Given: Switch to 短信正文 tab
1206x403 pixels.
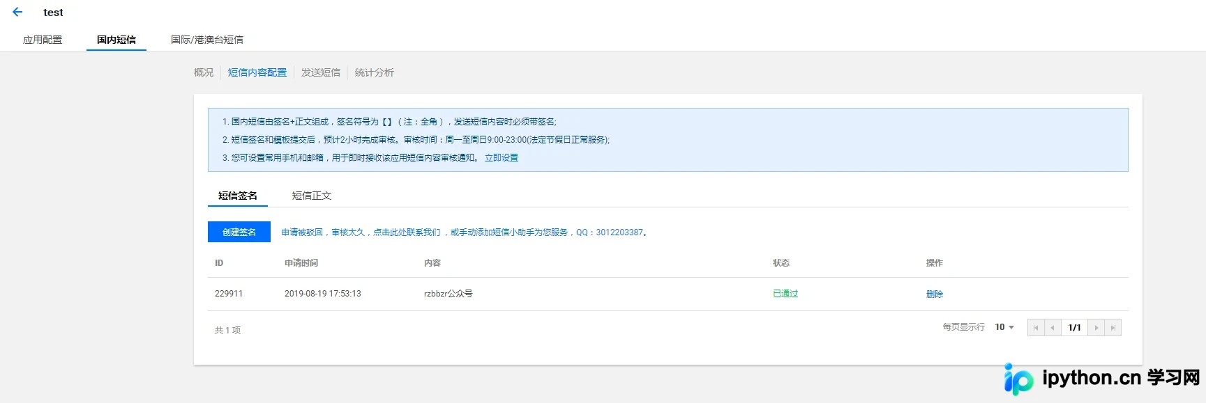Looking at the screenshot, I should tap(312, 196).
